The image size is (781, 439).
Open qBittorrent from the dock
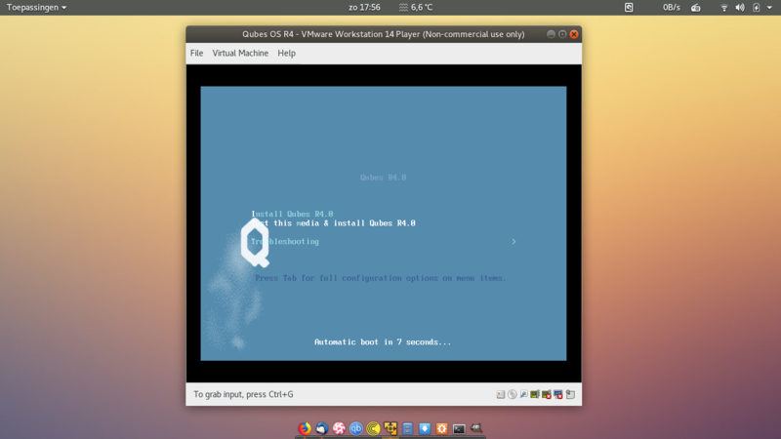point(355,428)
